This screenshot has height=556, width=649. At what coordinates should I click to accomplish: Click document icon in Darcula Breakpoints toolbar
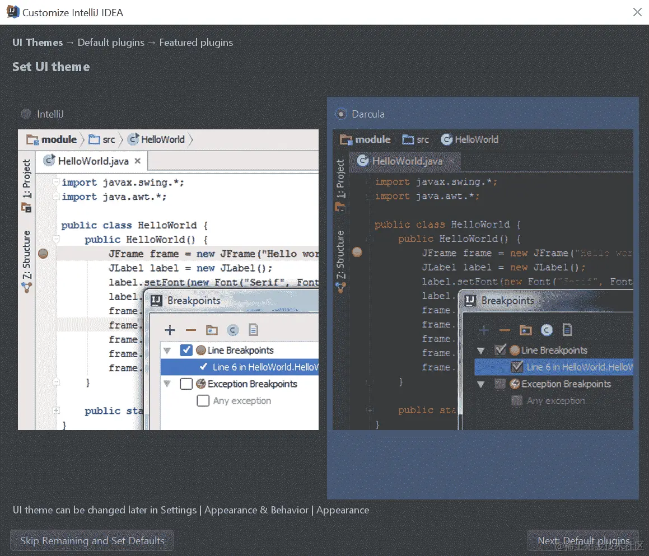coord(567,330)
